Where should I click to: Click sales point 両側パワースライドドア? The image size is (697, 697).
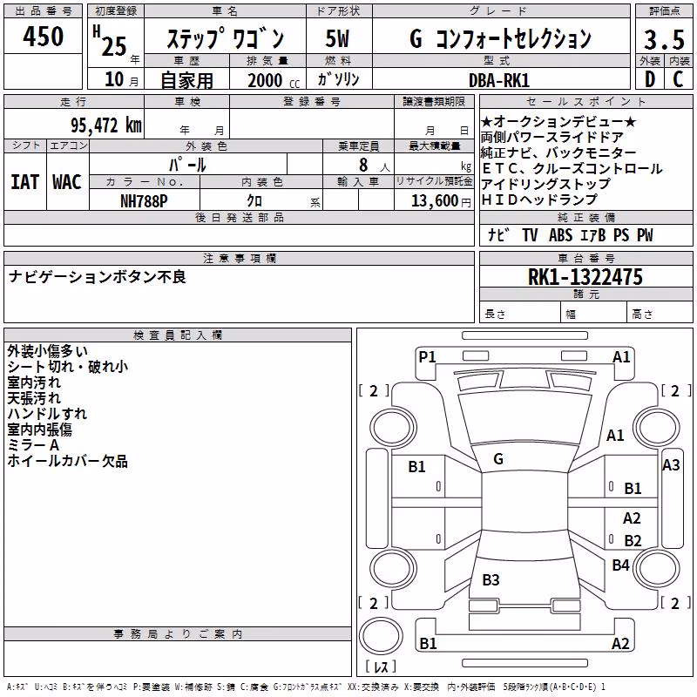point(552,138)
